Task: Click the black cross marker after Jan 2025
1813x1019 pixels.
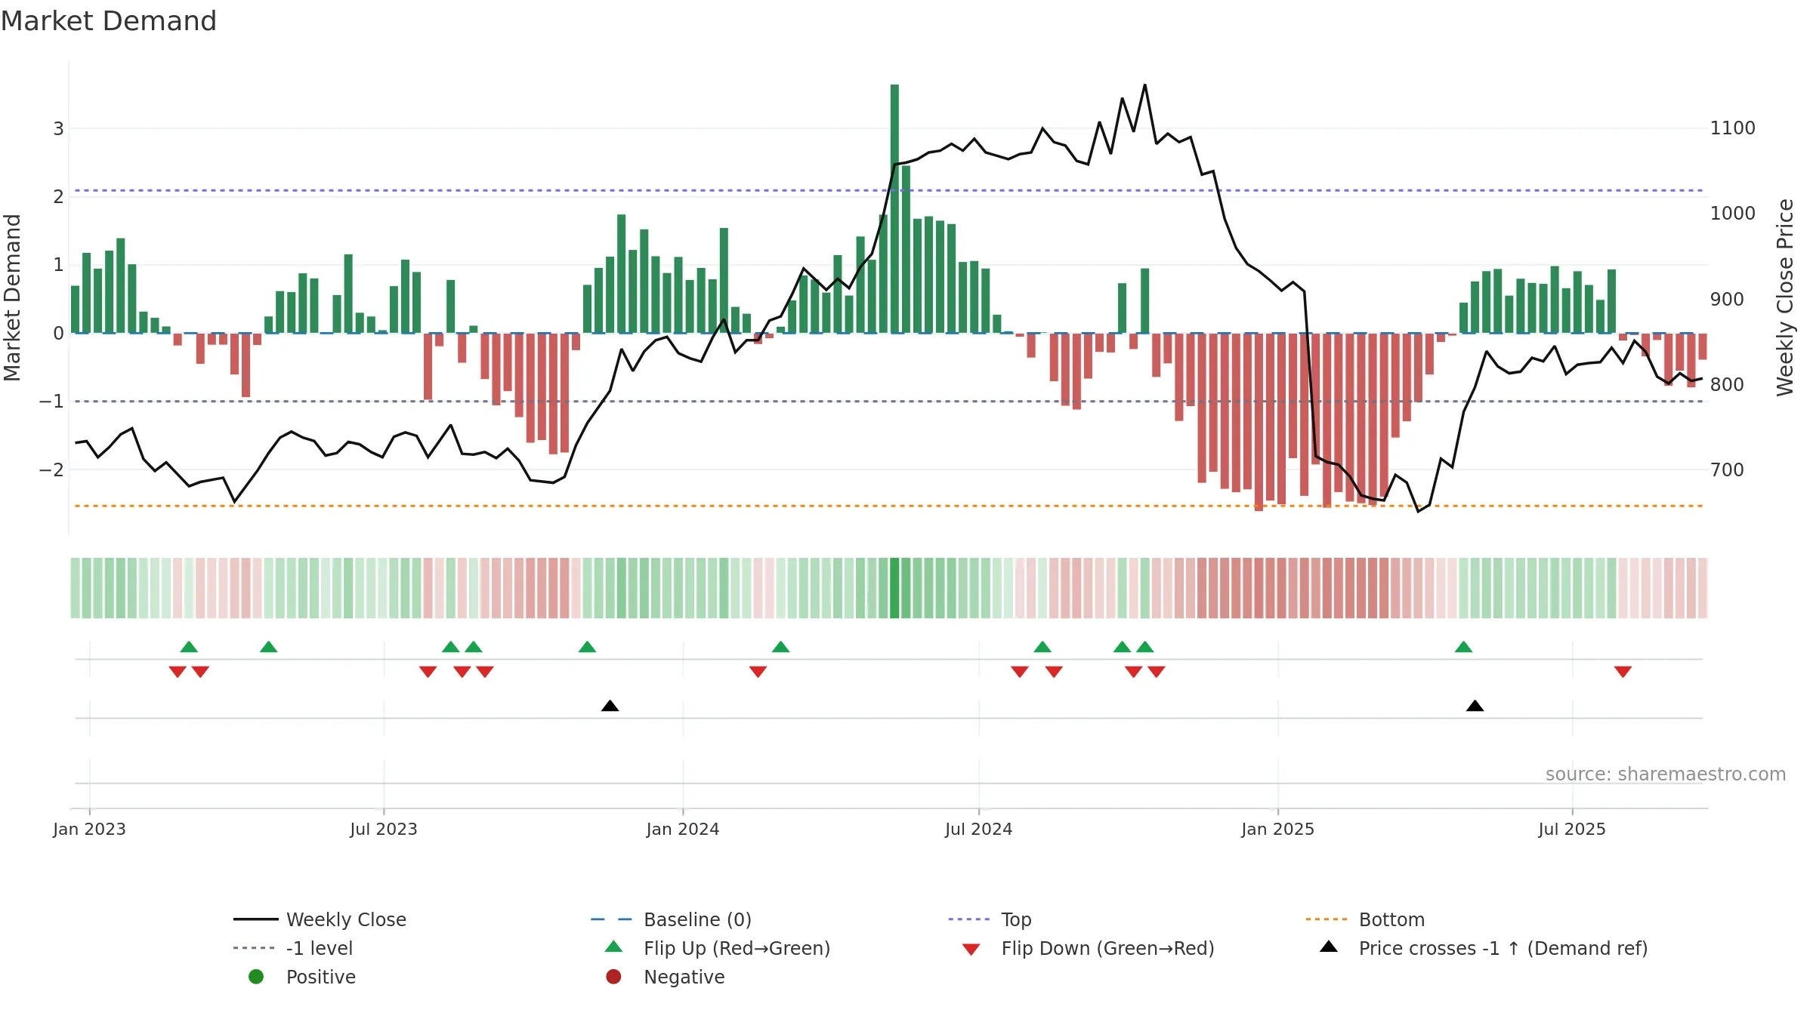Action: [1475, 706]
